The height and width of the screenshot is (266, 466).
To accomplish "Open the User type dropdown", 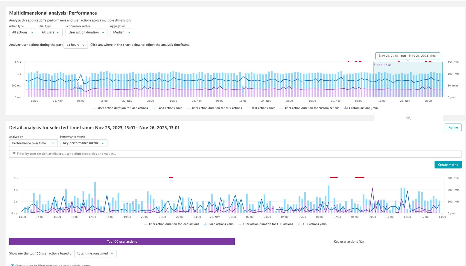I will (x=51, y=32).
